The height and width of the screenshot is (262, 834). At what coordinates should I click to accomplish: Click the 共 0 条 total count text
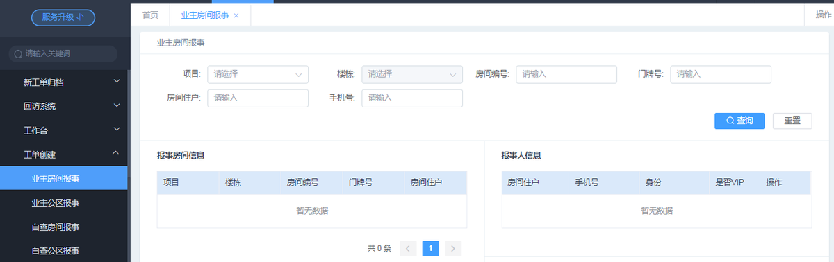pyautogui.click(x=379, y=248)
